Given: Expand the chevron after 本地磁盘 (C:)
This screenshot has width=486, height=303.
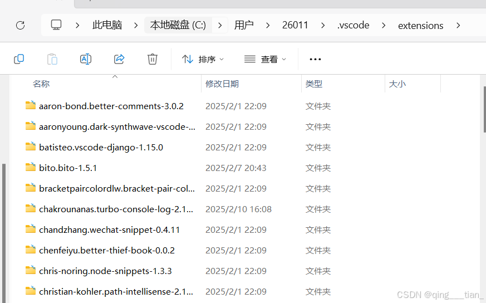Looking at the screenshot, I should [x=220, y=25].
